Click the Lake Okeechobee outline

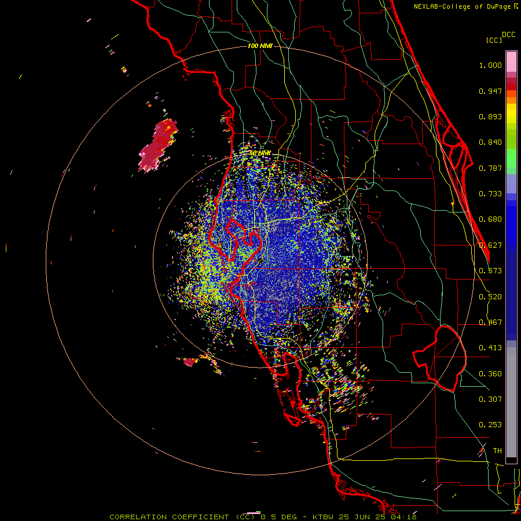point(441,359)
